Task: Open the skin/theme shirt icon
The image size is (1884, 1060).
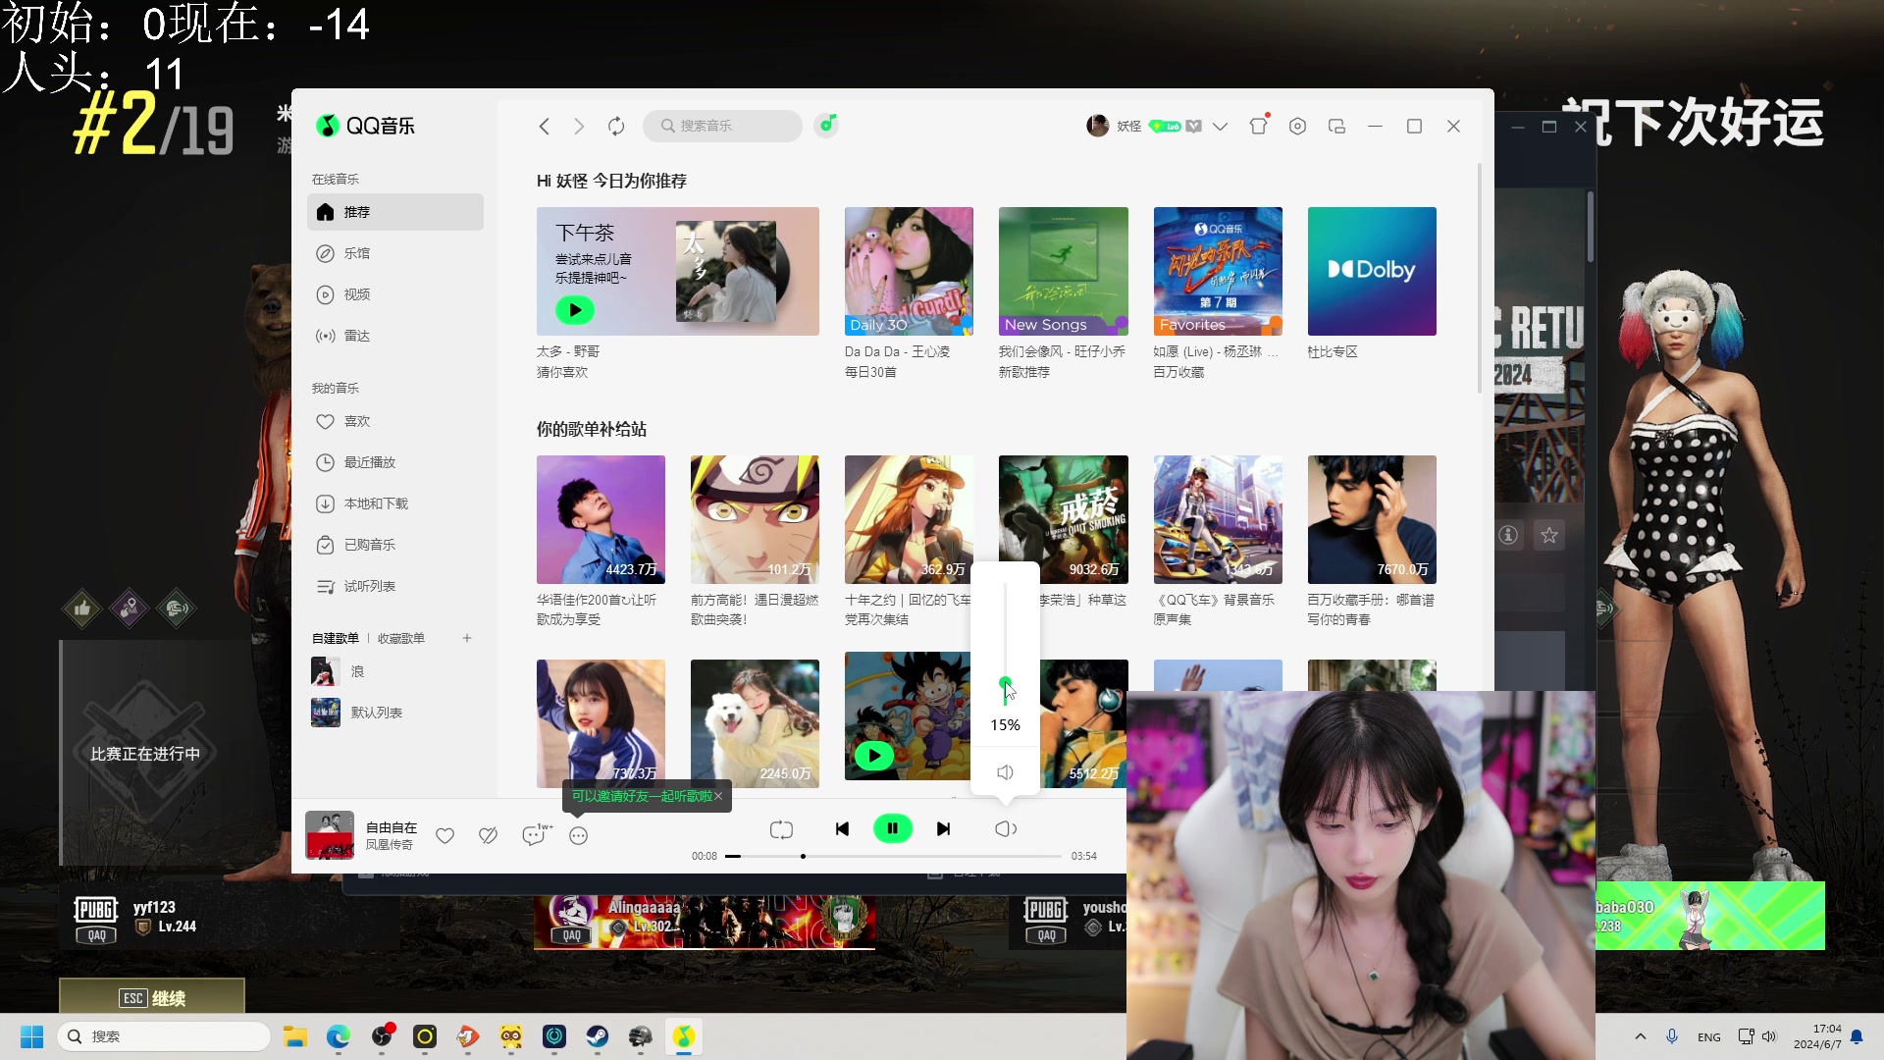Action: click(1259, 125)
